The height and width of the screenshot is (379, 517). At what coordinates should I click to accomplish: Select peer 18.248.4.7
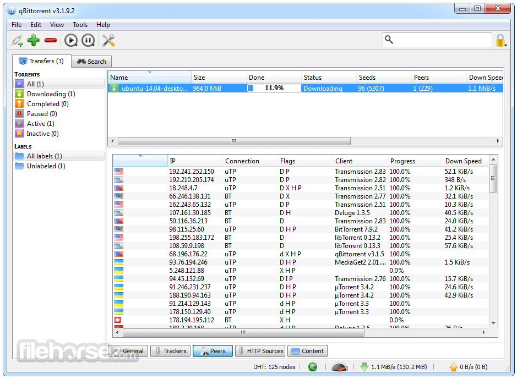301,188
